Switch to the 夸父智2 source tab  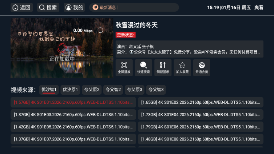(x=113, y=90)
